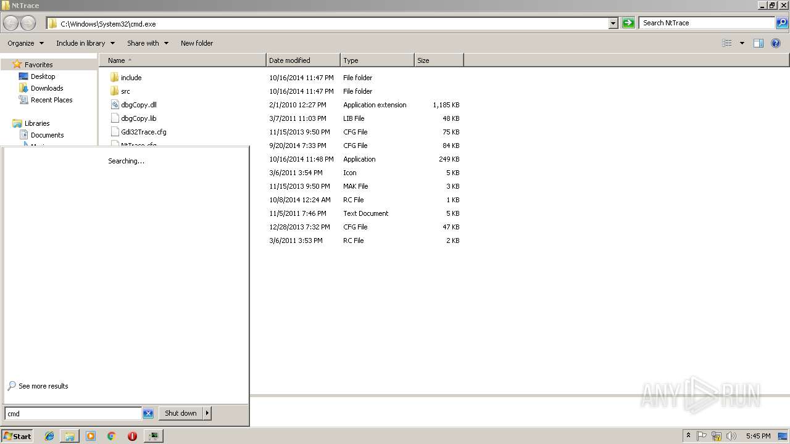Open the src folder icon
The height and width of the screenshot is (444, 790).
(x=114, y=91)
